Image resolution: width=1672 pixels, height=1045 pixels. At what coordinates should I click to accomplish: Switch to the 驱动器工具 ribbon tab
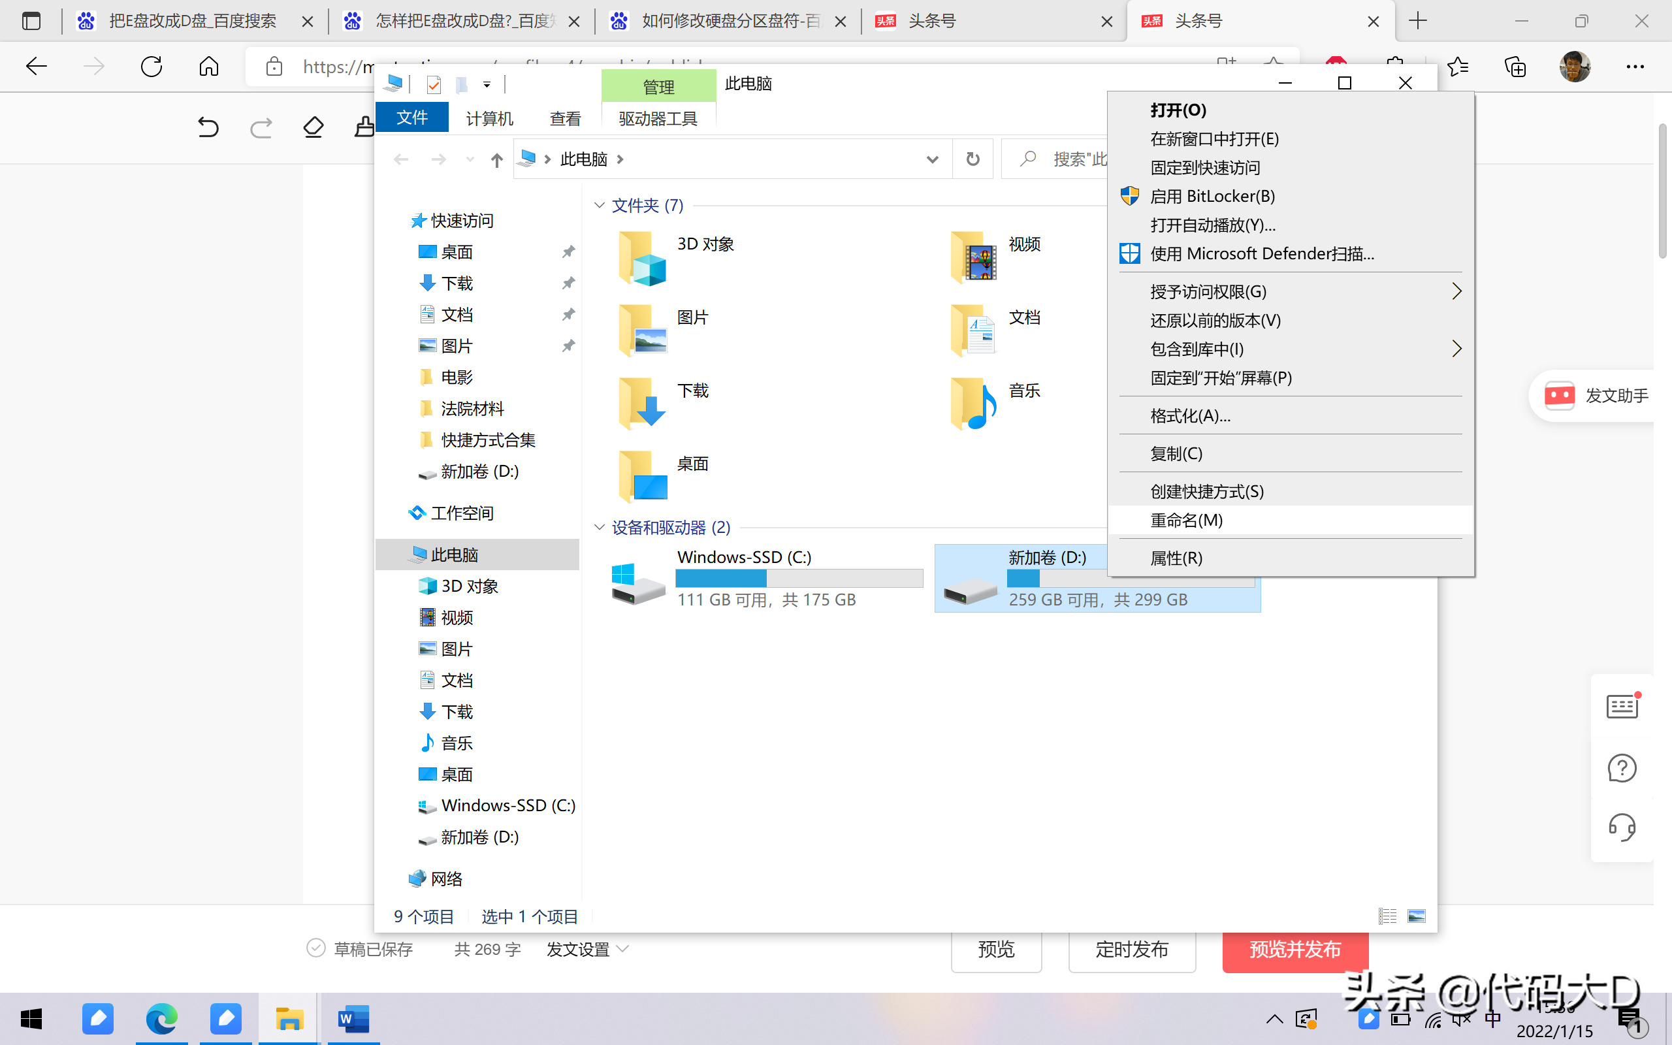click(x=658, y=119)
